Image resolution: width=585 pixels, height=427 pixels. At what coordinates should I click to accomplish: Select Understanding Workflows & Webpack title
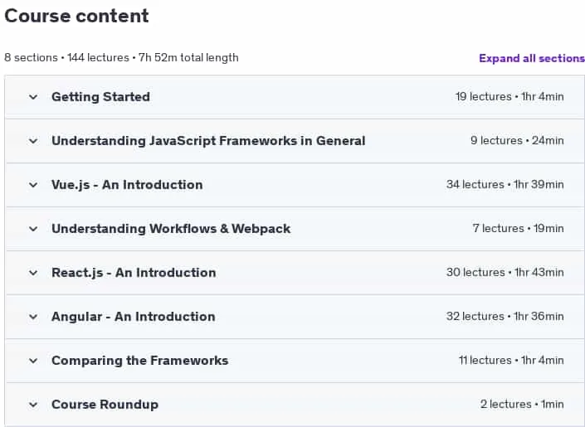pyautogui.click(x=171, y=229)
